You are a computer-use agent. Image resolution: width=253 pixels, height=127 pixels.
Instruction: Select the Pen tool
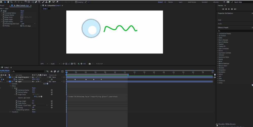(36, 2)
